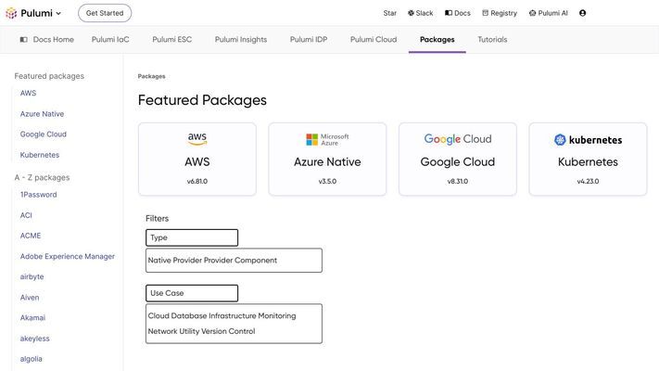Screen dimensions: 659x371
Task: Open Google Cloud in sidebar
Action: (44, 134)
